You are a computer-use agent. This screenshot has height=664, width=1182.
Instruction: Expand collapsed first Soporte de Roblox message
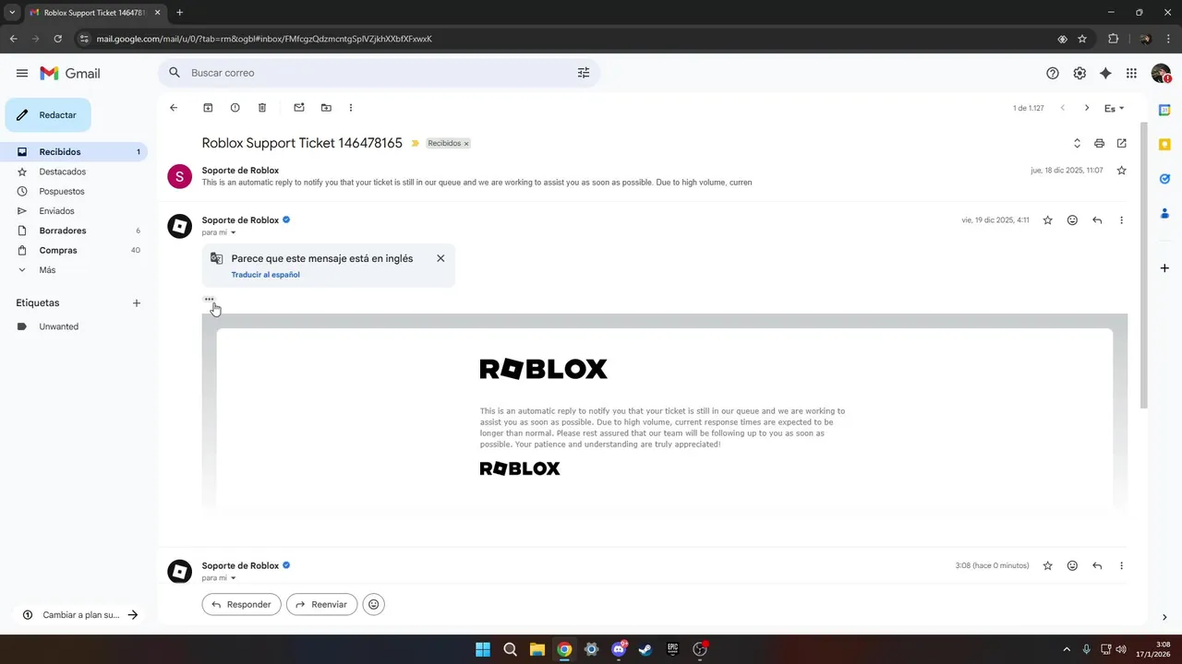click(x=646, y=176)
